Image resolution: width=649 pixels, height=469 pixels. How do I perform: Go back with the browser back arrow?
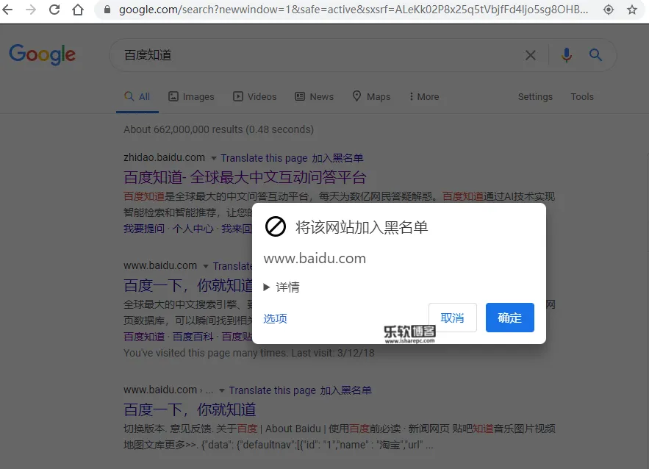(7, 9)
